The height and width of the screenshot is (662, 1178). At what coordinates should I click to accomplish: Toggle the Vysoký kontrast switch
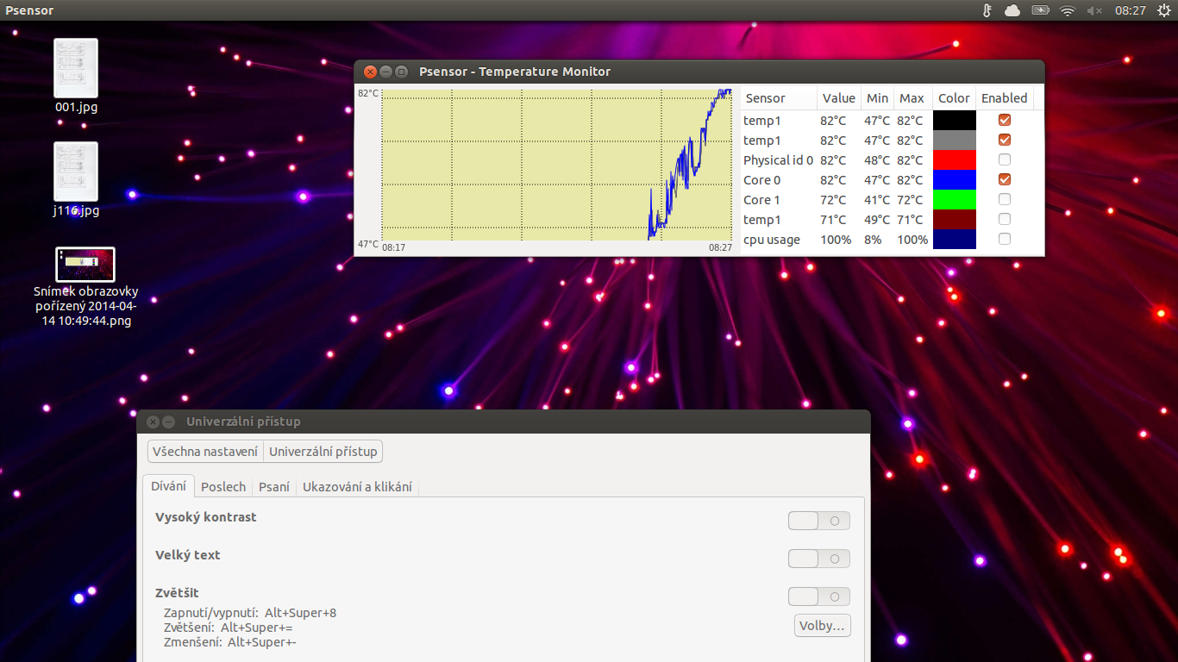(x=818, y=521)
